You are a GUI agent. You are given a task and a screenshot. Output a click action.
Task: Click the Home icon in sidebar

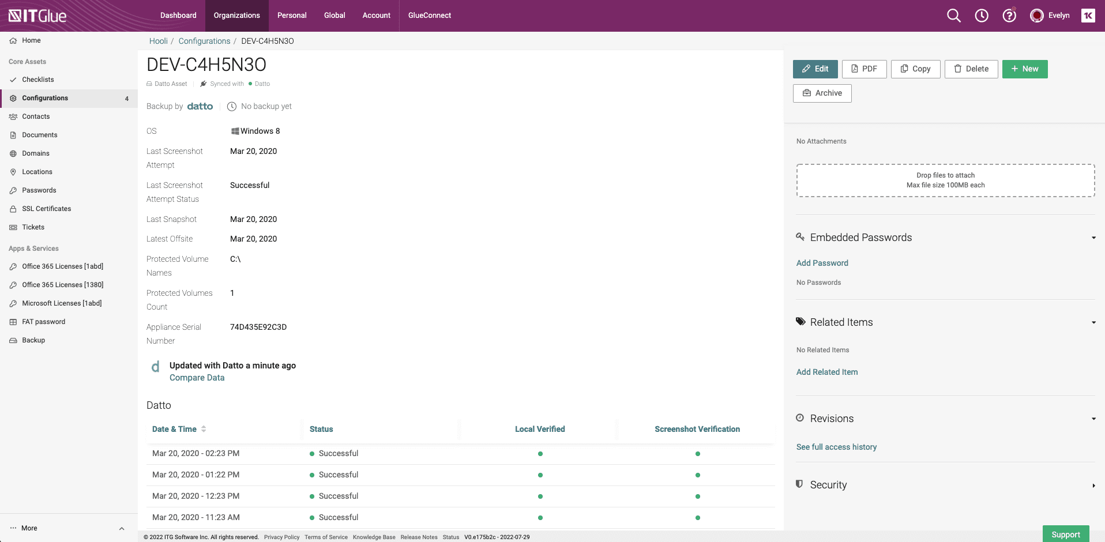pos(13,41)
